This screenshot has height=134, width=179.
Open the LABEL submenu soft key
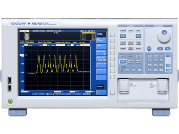tap(101, 47)
